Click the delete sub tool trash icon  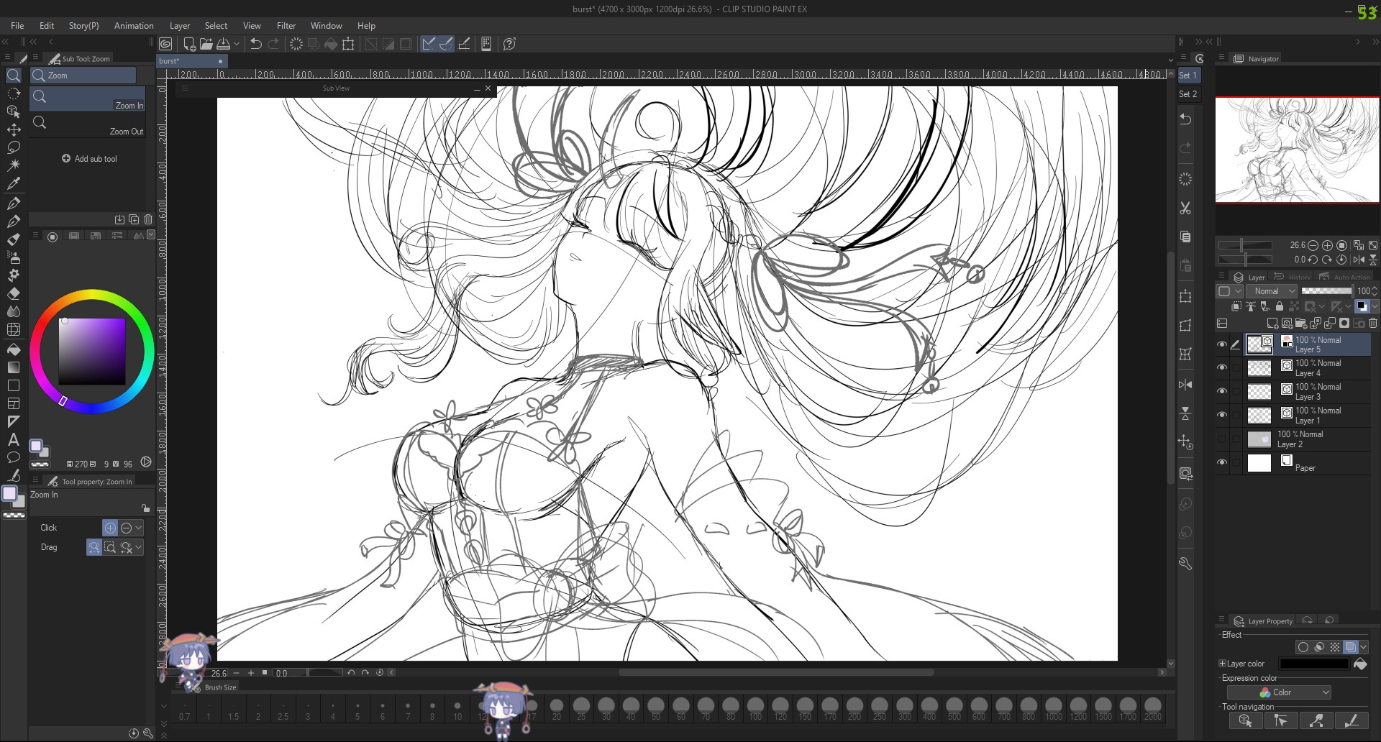[x=148, y=219]
